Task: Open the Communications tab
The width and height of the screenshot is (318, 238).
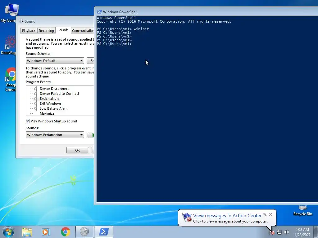Action: 83,31
